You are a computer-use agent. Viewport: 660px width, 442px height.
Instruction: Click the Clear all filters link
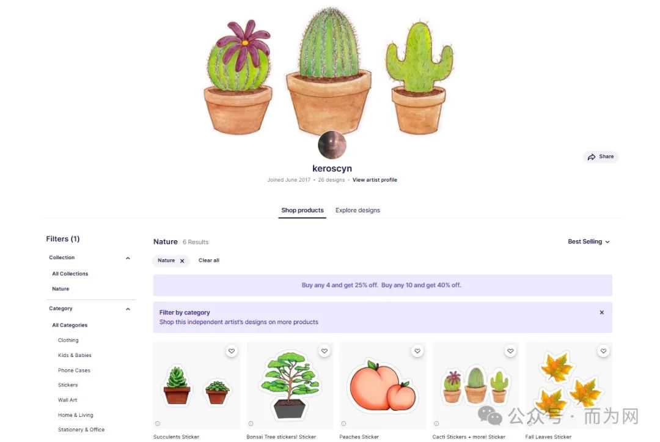coord(209,260)
